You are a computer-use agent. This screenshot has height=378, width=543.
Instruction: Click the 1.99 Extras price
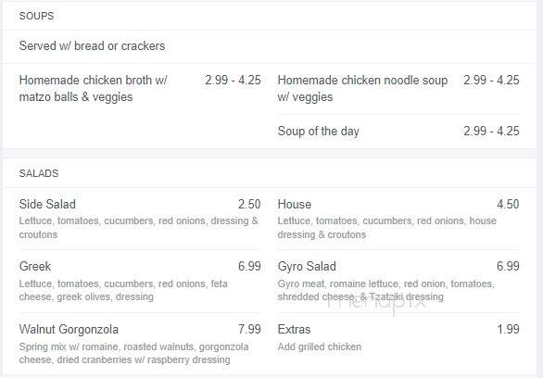coord(508,329)
